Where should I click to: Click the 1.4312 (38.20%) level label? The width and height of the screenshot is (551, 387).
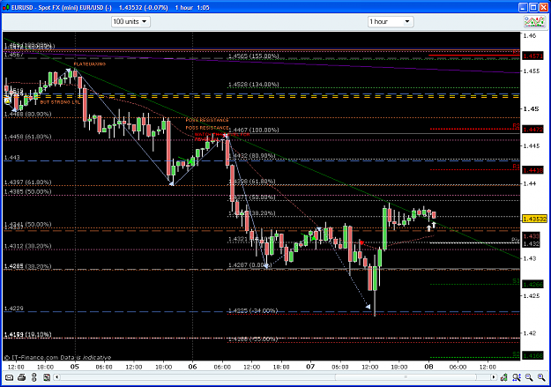(x=27, y=246)
